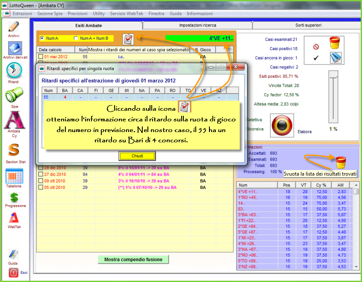The image size is (362, 282).
Task: Click the LottoQueen crown icon in menu bar
Action: 7,13
